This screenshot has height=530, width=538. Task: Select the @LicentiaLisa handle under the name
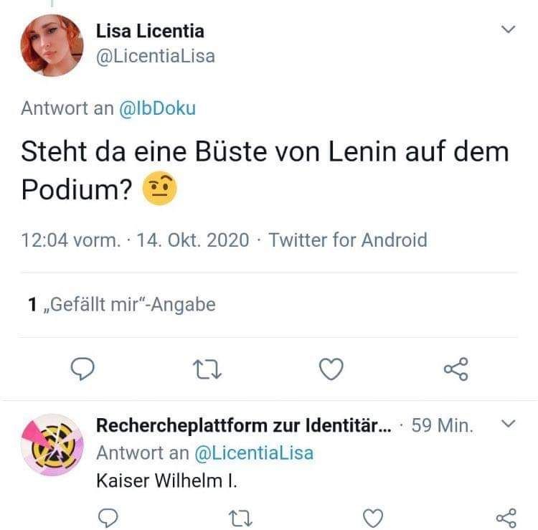pos(156,57)
